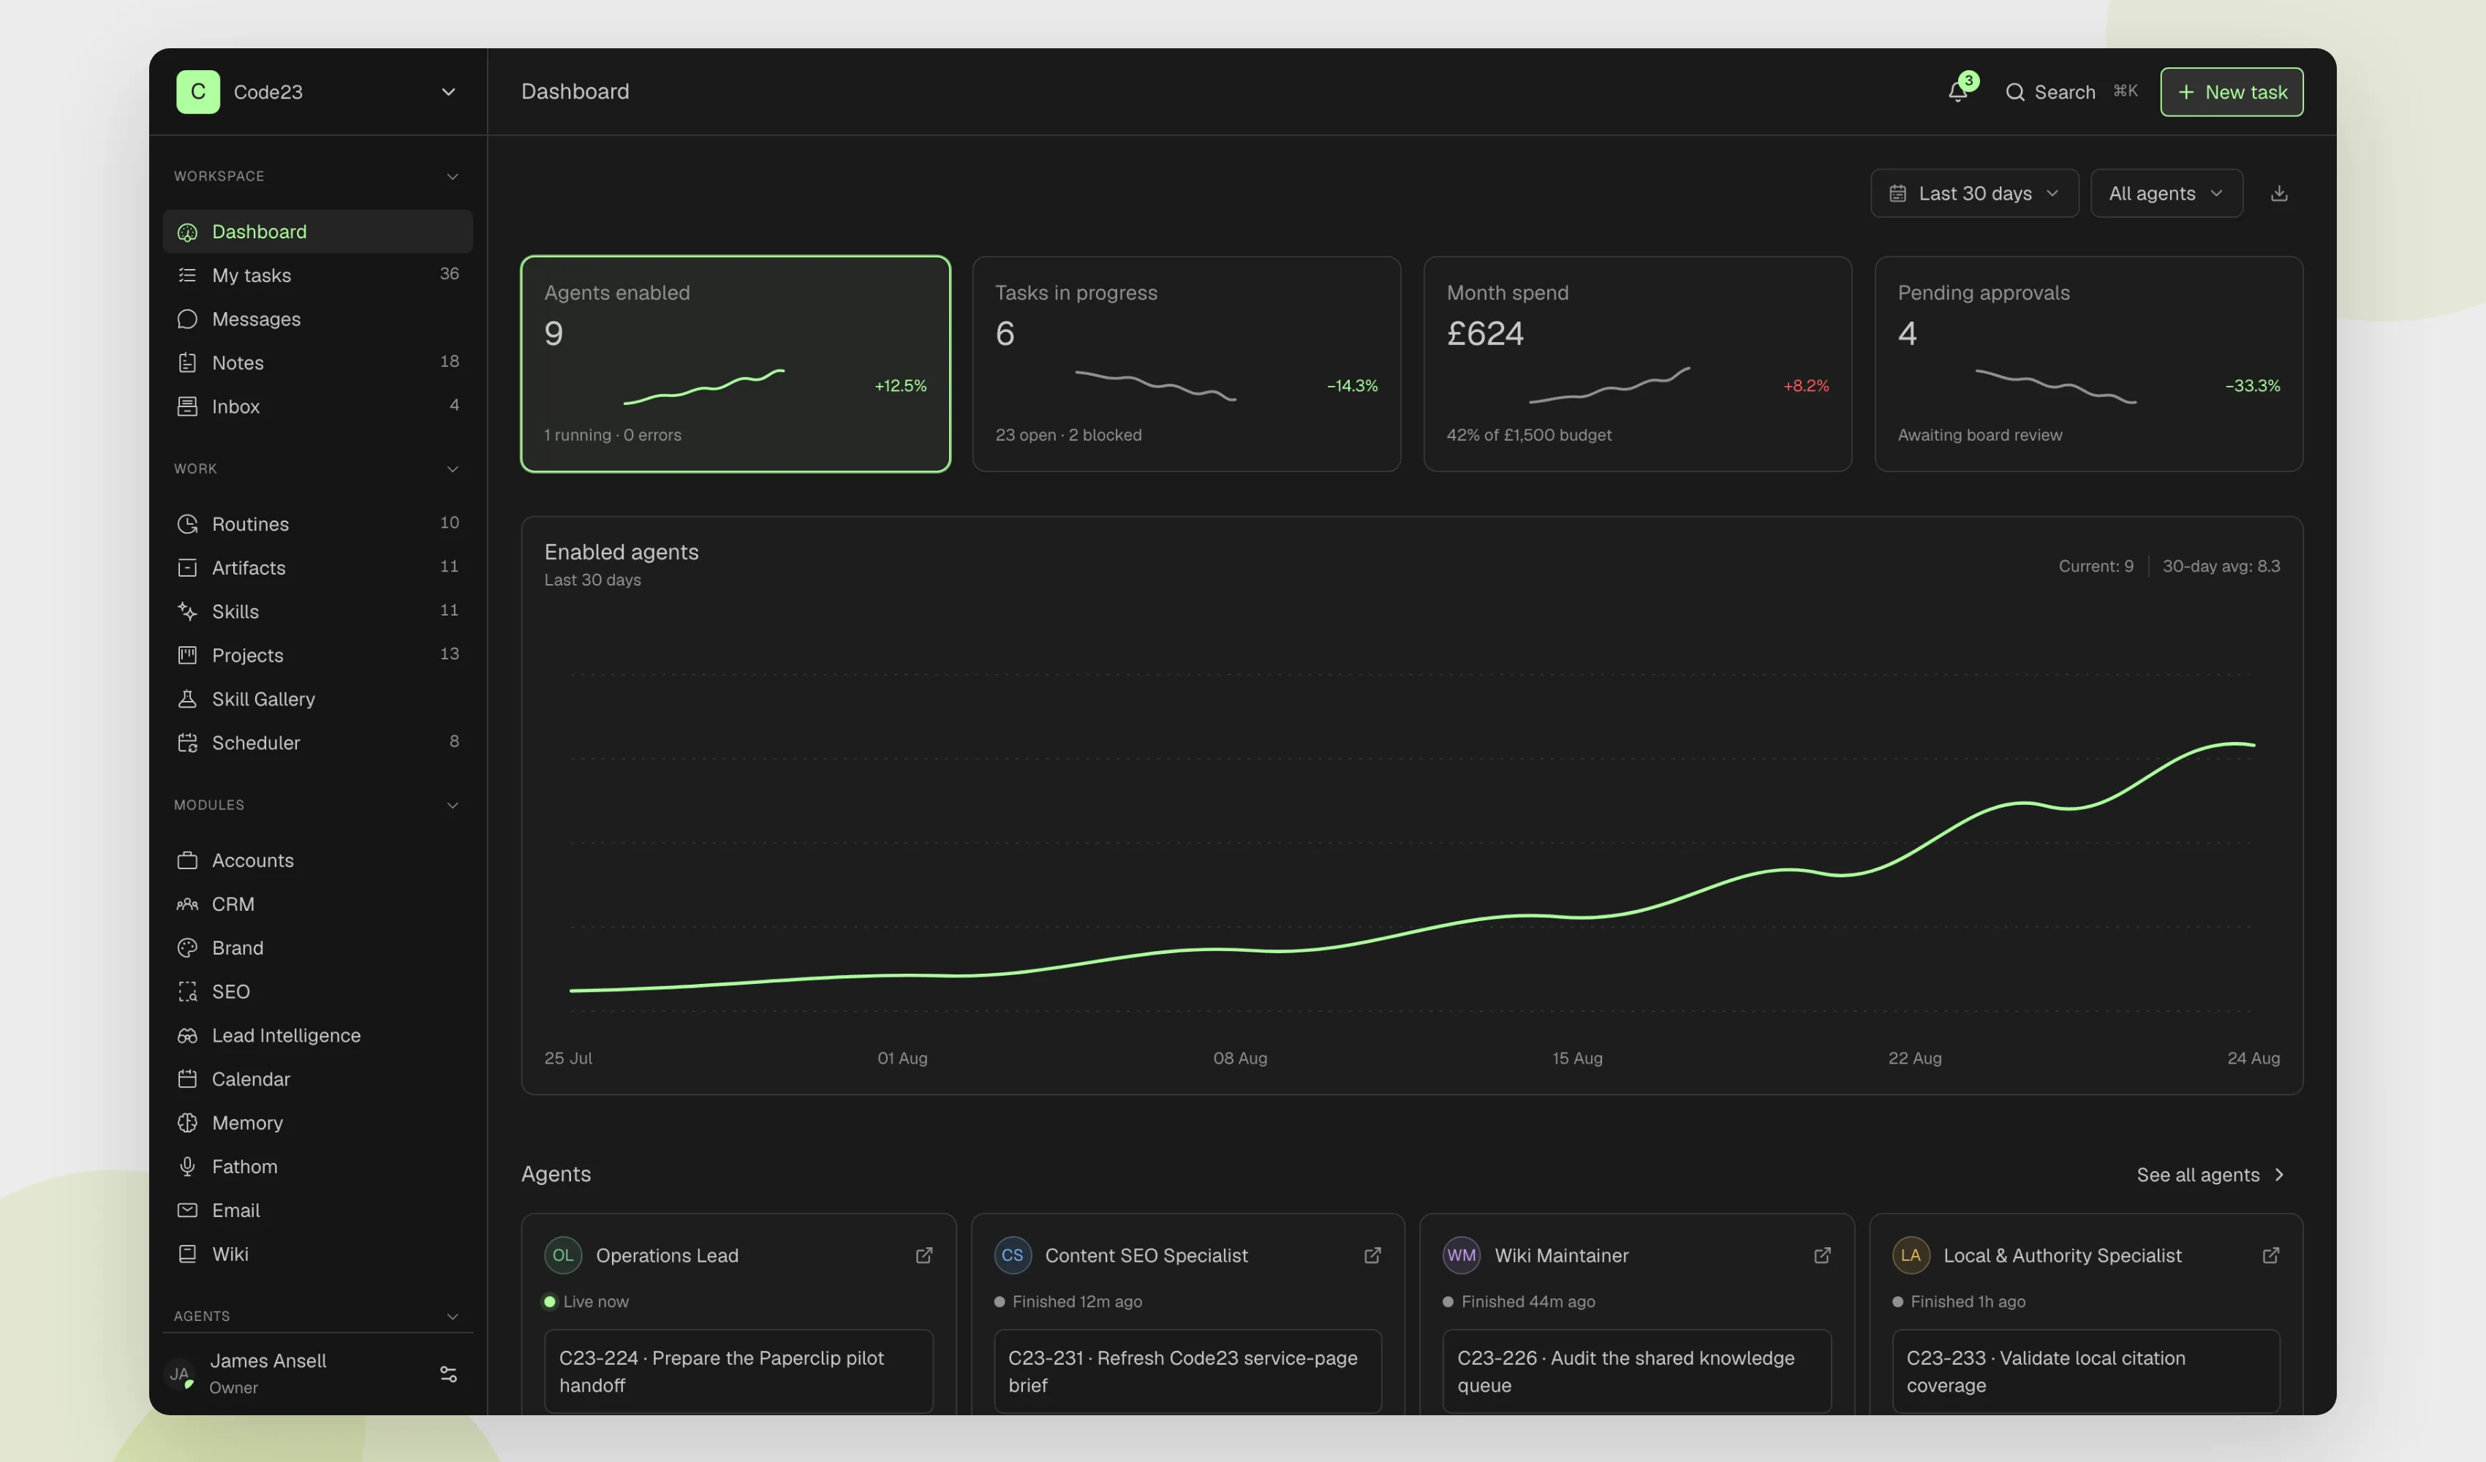Open task C23-226 Audit shared knowledge queue
The image size is (2486, 1462).
click(x=1636, y=1371)
